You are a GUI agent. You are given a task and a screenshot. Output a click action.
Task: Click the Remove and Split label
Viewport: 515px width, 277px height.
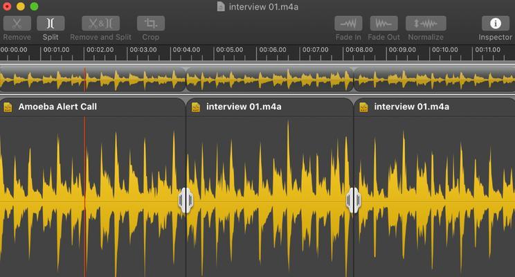click(x=101, y=37)
